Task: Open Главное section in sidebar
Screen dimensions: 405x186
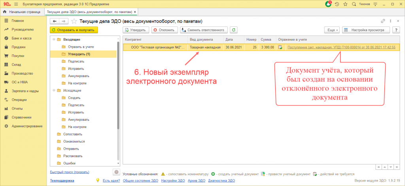Action: (x=18, y=21)
